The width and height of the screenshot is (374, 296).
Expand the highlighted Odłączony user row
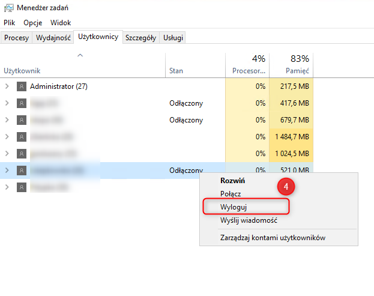(x=7, y=171)
